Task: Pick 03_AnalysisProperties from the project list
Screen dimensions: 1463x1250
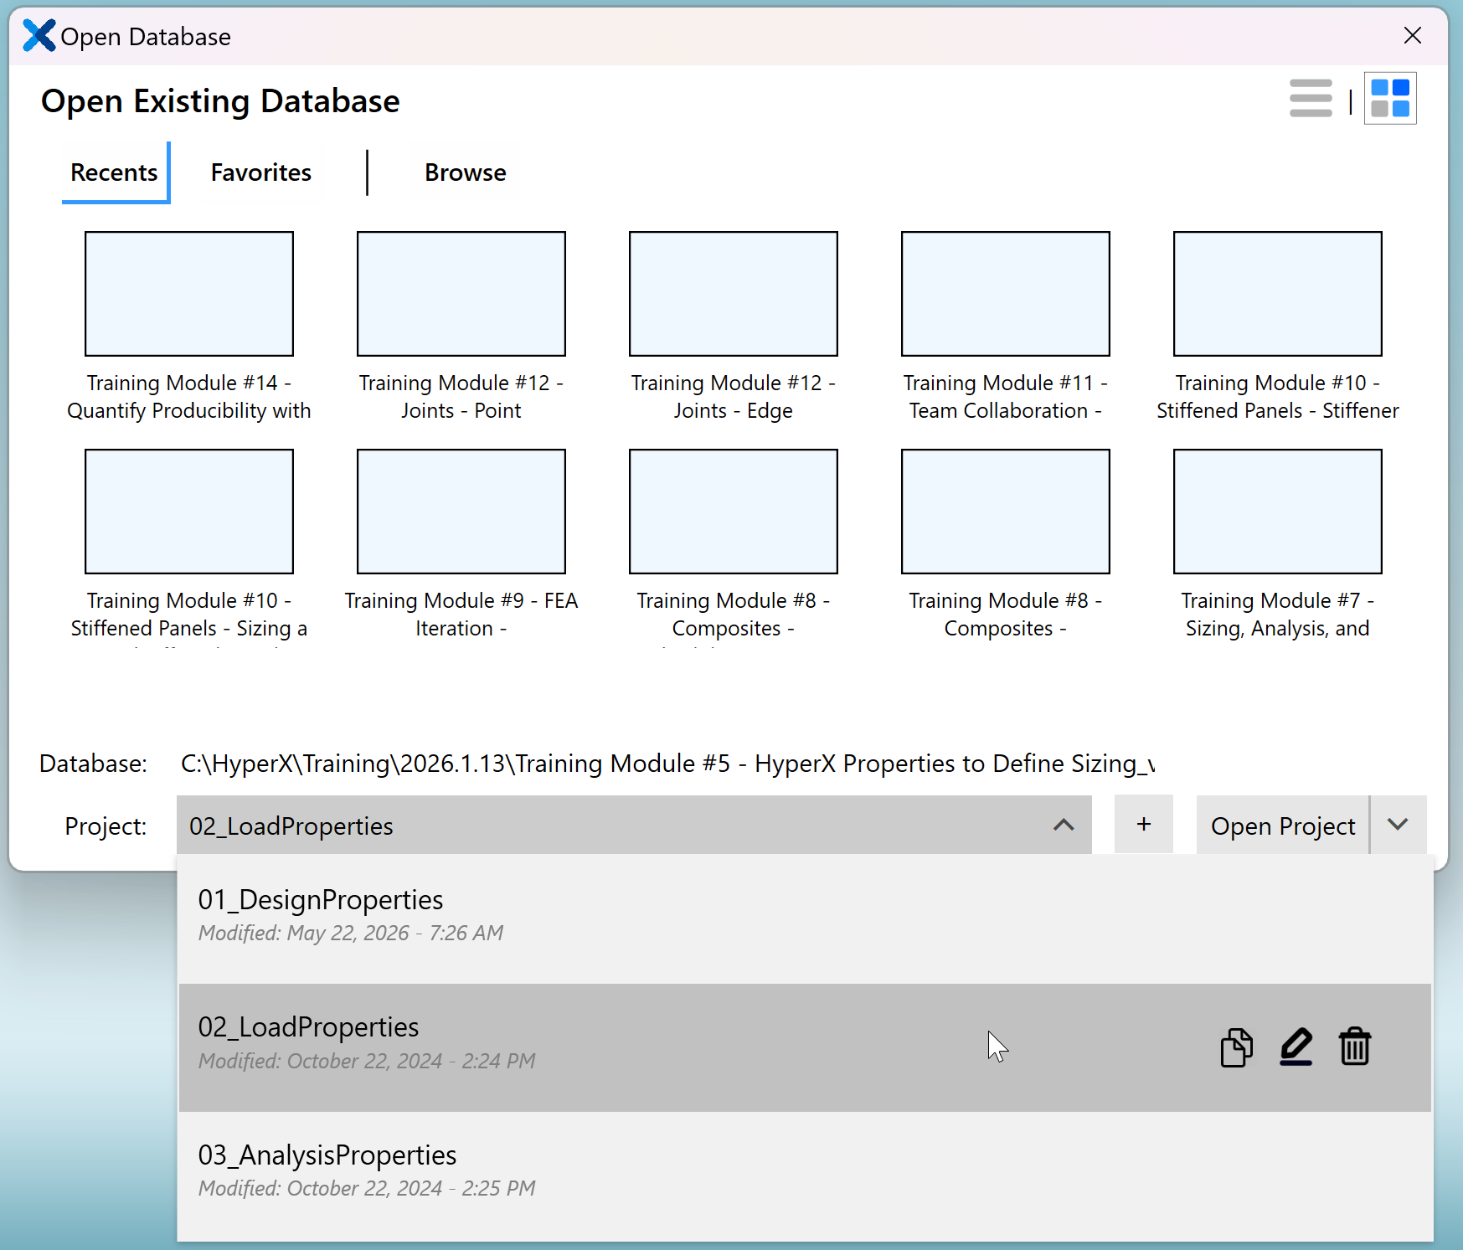Action: (805, 1174)
